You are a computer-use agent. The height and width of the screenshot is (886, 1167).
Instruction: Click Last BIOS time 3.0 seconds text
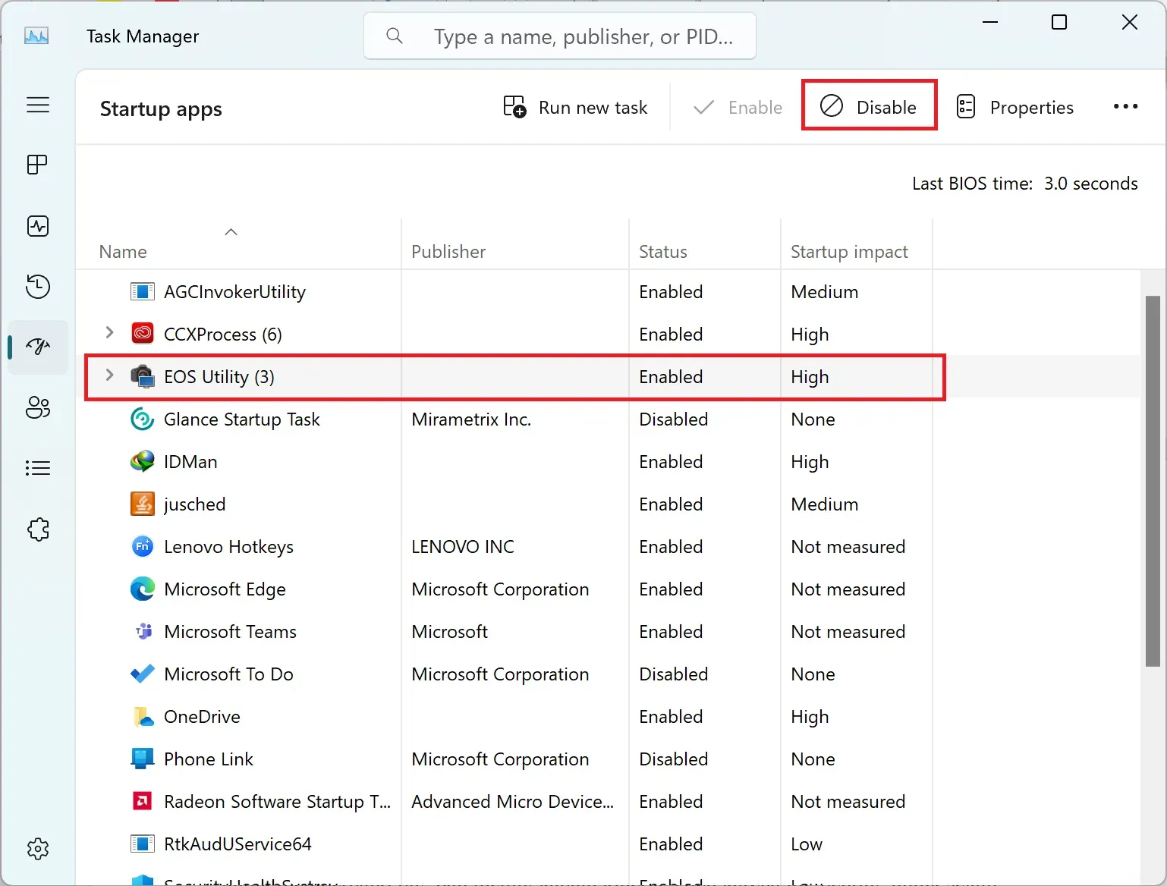1024,184
